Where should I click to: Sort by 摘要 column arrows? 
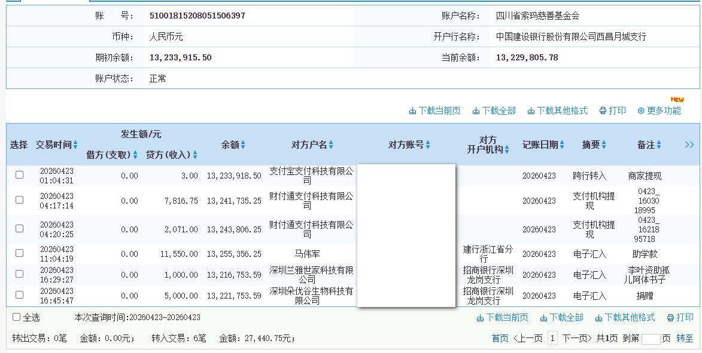click(604, 145)
